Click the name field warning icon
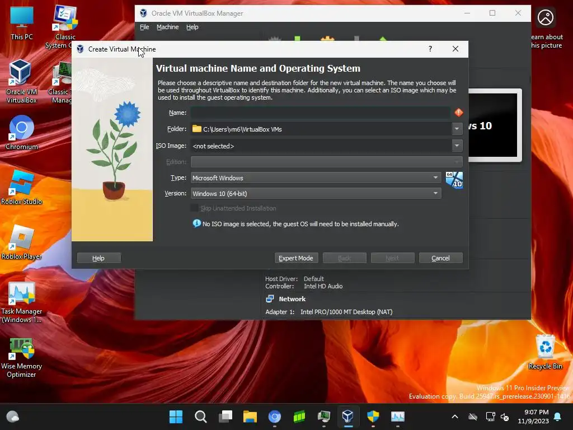 [459, 113]
